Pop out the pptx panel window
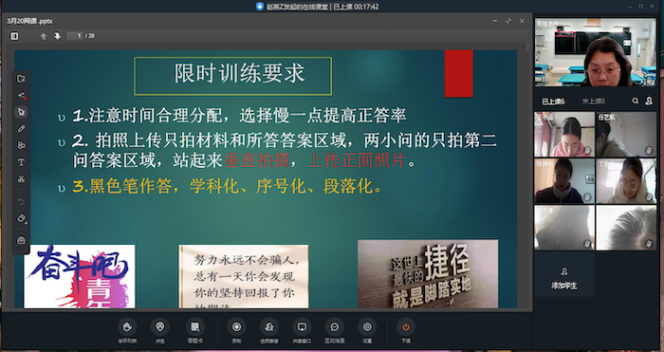Screen dimensions: 664x352 [x=508, y=21]
